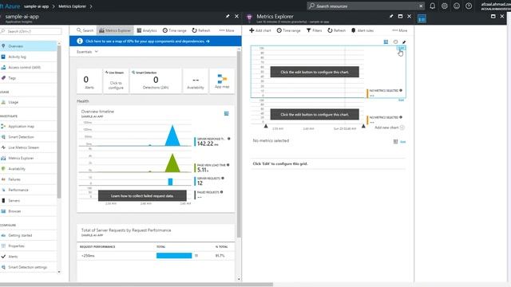Open Activity log in the sidebar
Image resolution: width=511 pixels, height=287 pixels.
[x=29, y=57]
